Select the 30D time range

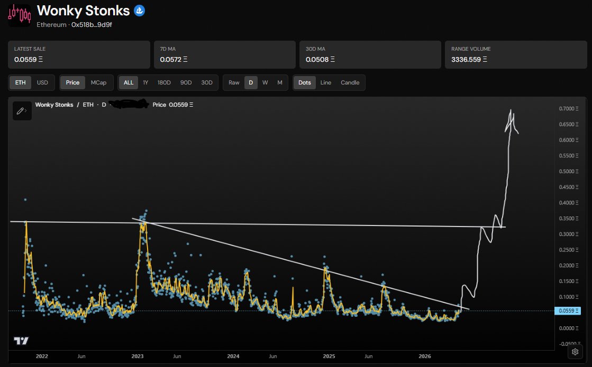coord(206,82)
